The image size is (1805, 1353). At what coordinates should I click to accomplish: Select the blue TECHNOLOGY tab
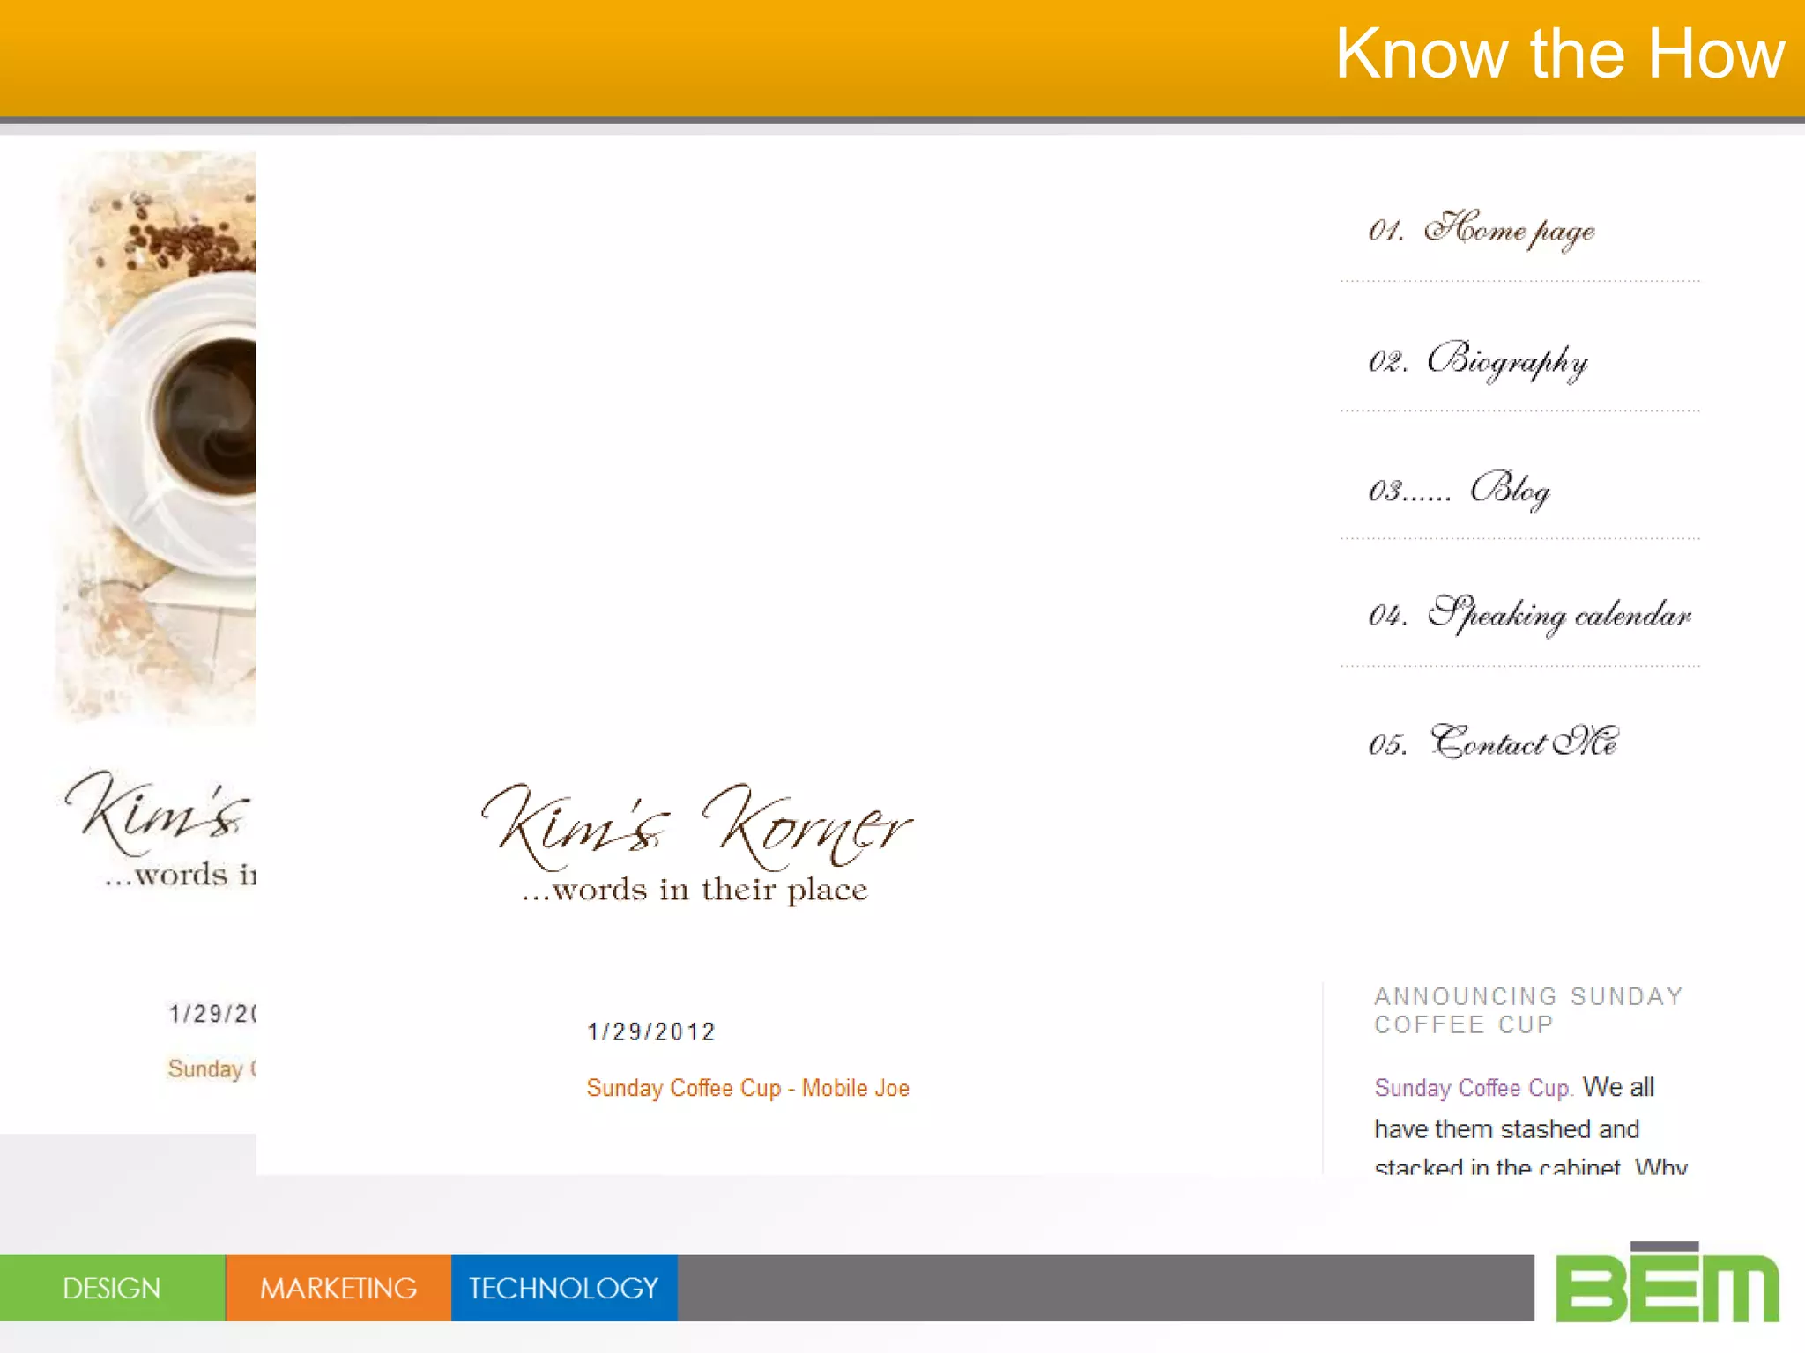[564, 1288]
